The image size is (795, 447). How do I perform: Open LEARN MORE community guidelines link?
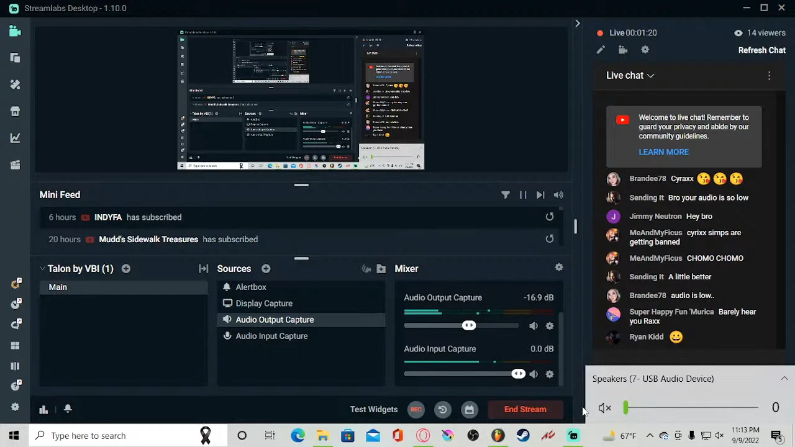663,151
